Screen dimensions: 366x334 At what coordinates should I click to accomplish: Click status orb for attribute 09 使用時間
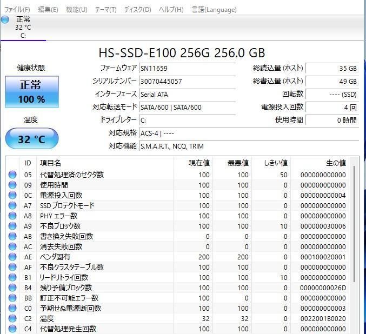coord(12,185)
